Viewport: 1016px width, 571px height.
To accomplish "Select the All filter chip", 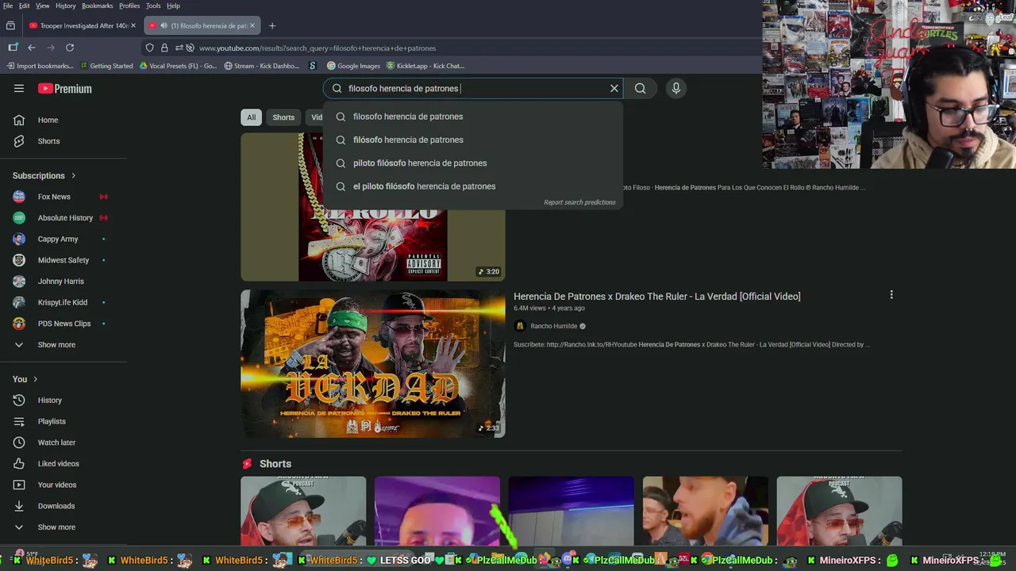I will click(251, 117).
